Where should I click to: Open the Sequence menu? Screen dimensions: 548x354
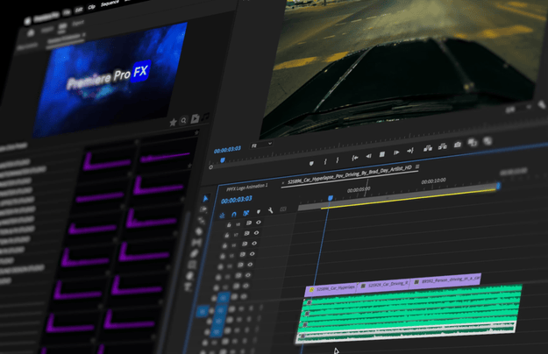[x=110, y=4]
